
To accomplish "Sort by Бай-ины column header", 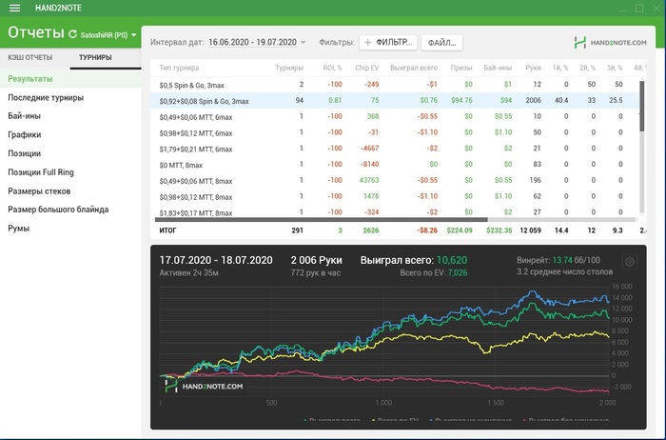I will (x=498, y=68).
